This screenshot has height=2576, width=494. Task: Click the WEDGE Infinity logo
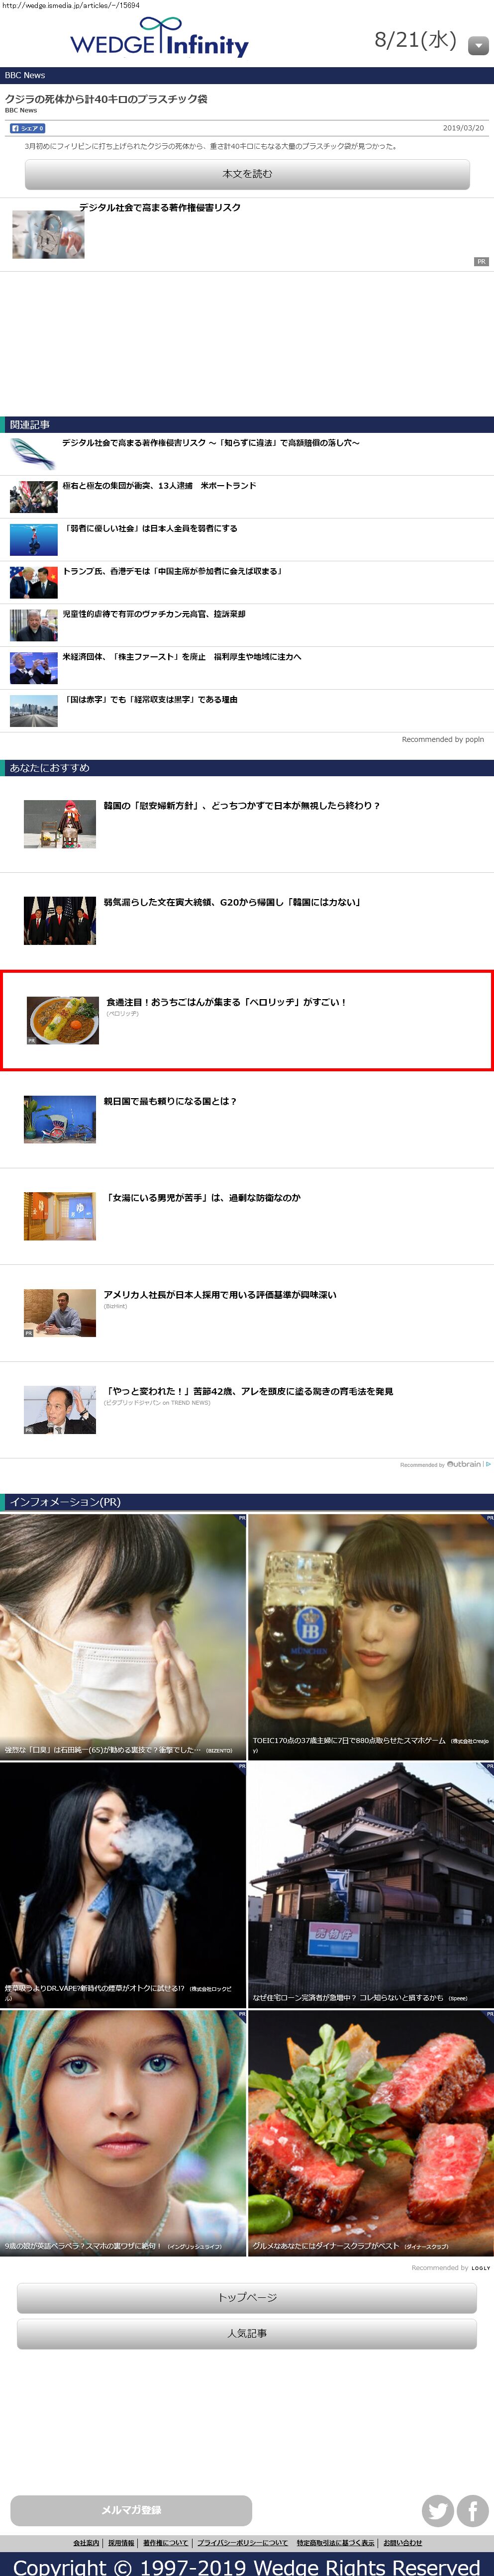(159, 38)
